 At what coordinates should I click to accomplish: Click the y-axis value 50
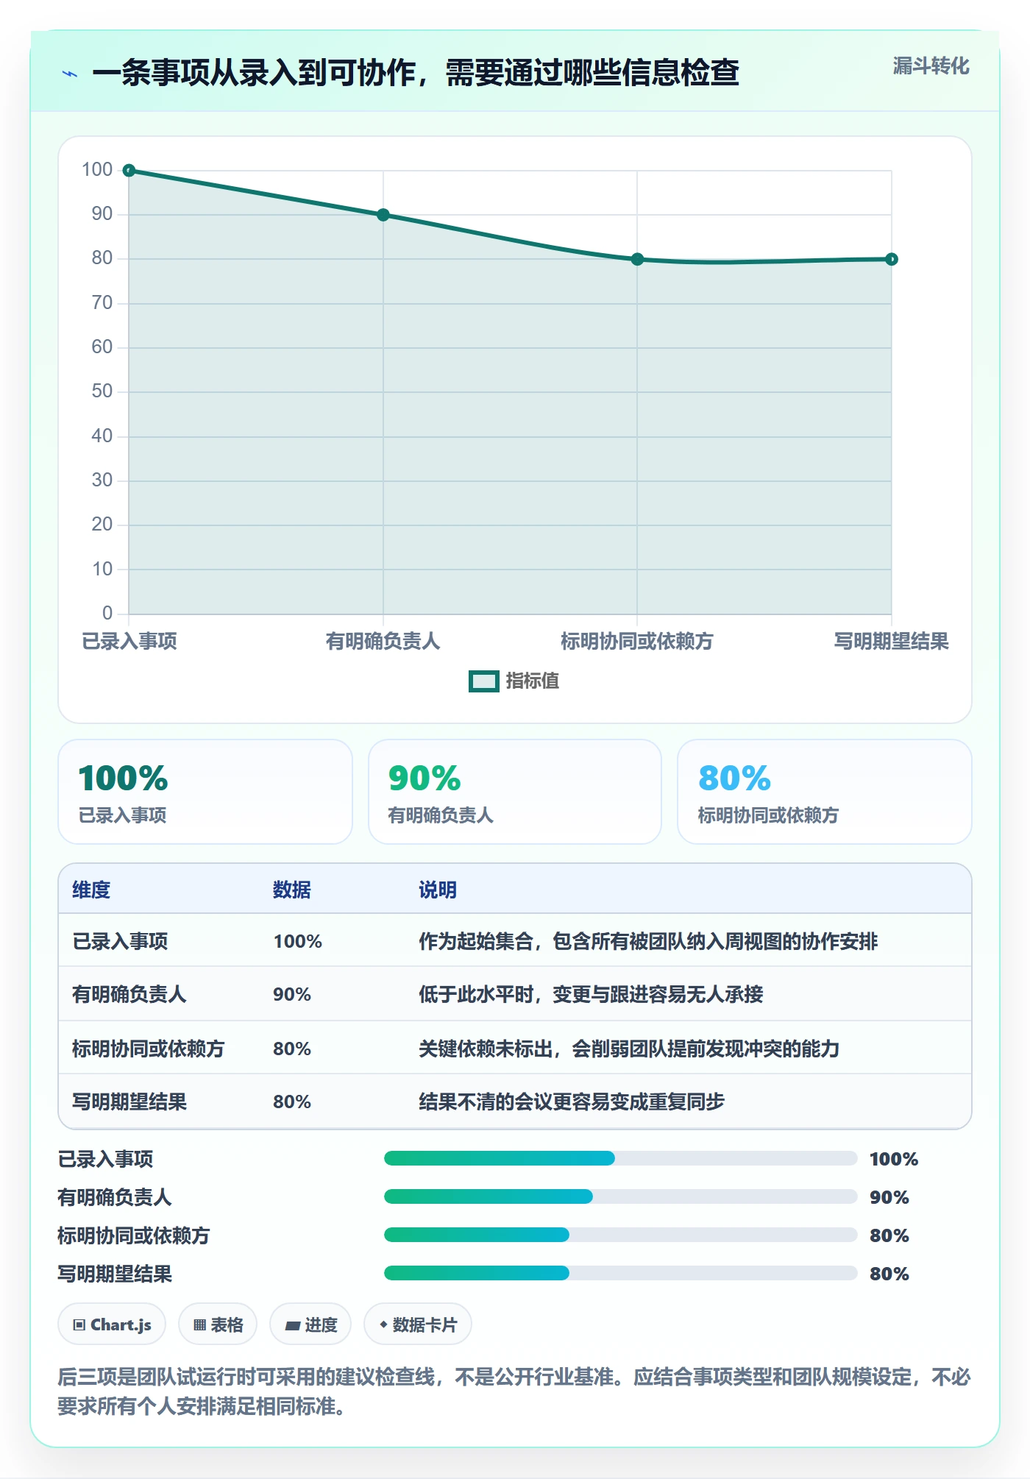pos(102,391)
